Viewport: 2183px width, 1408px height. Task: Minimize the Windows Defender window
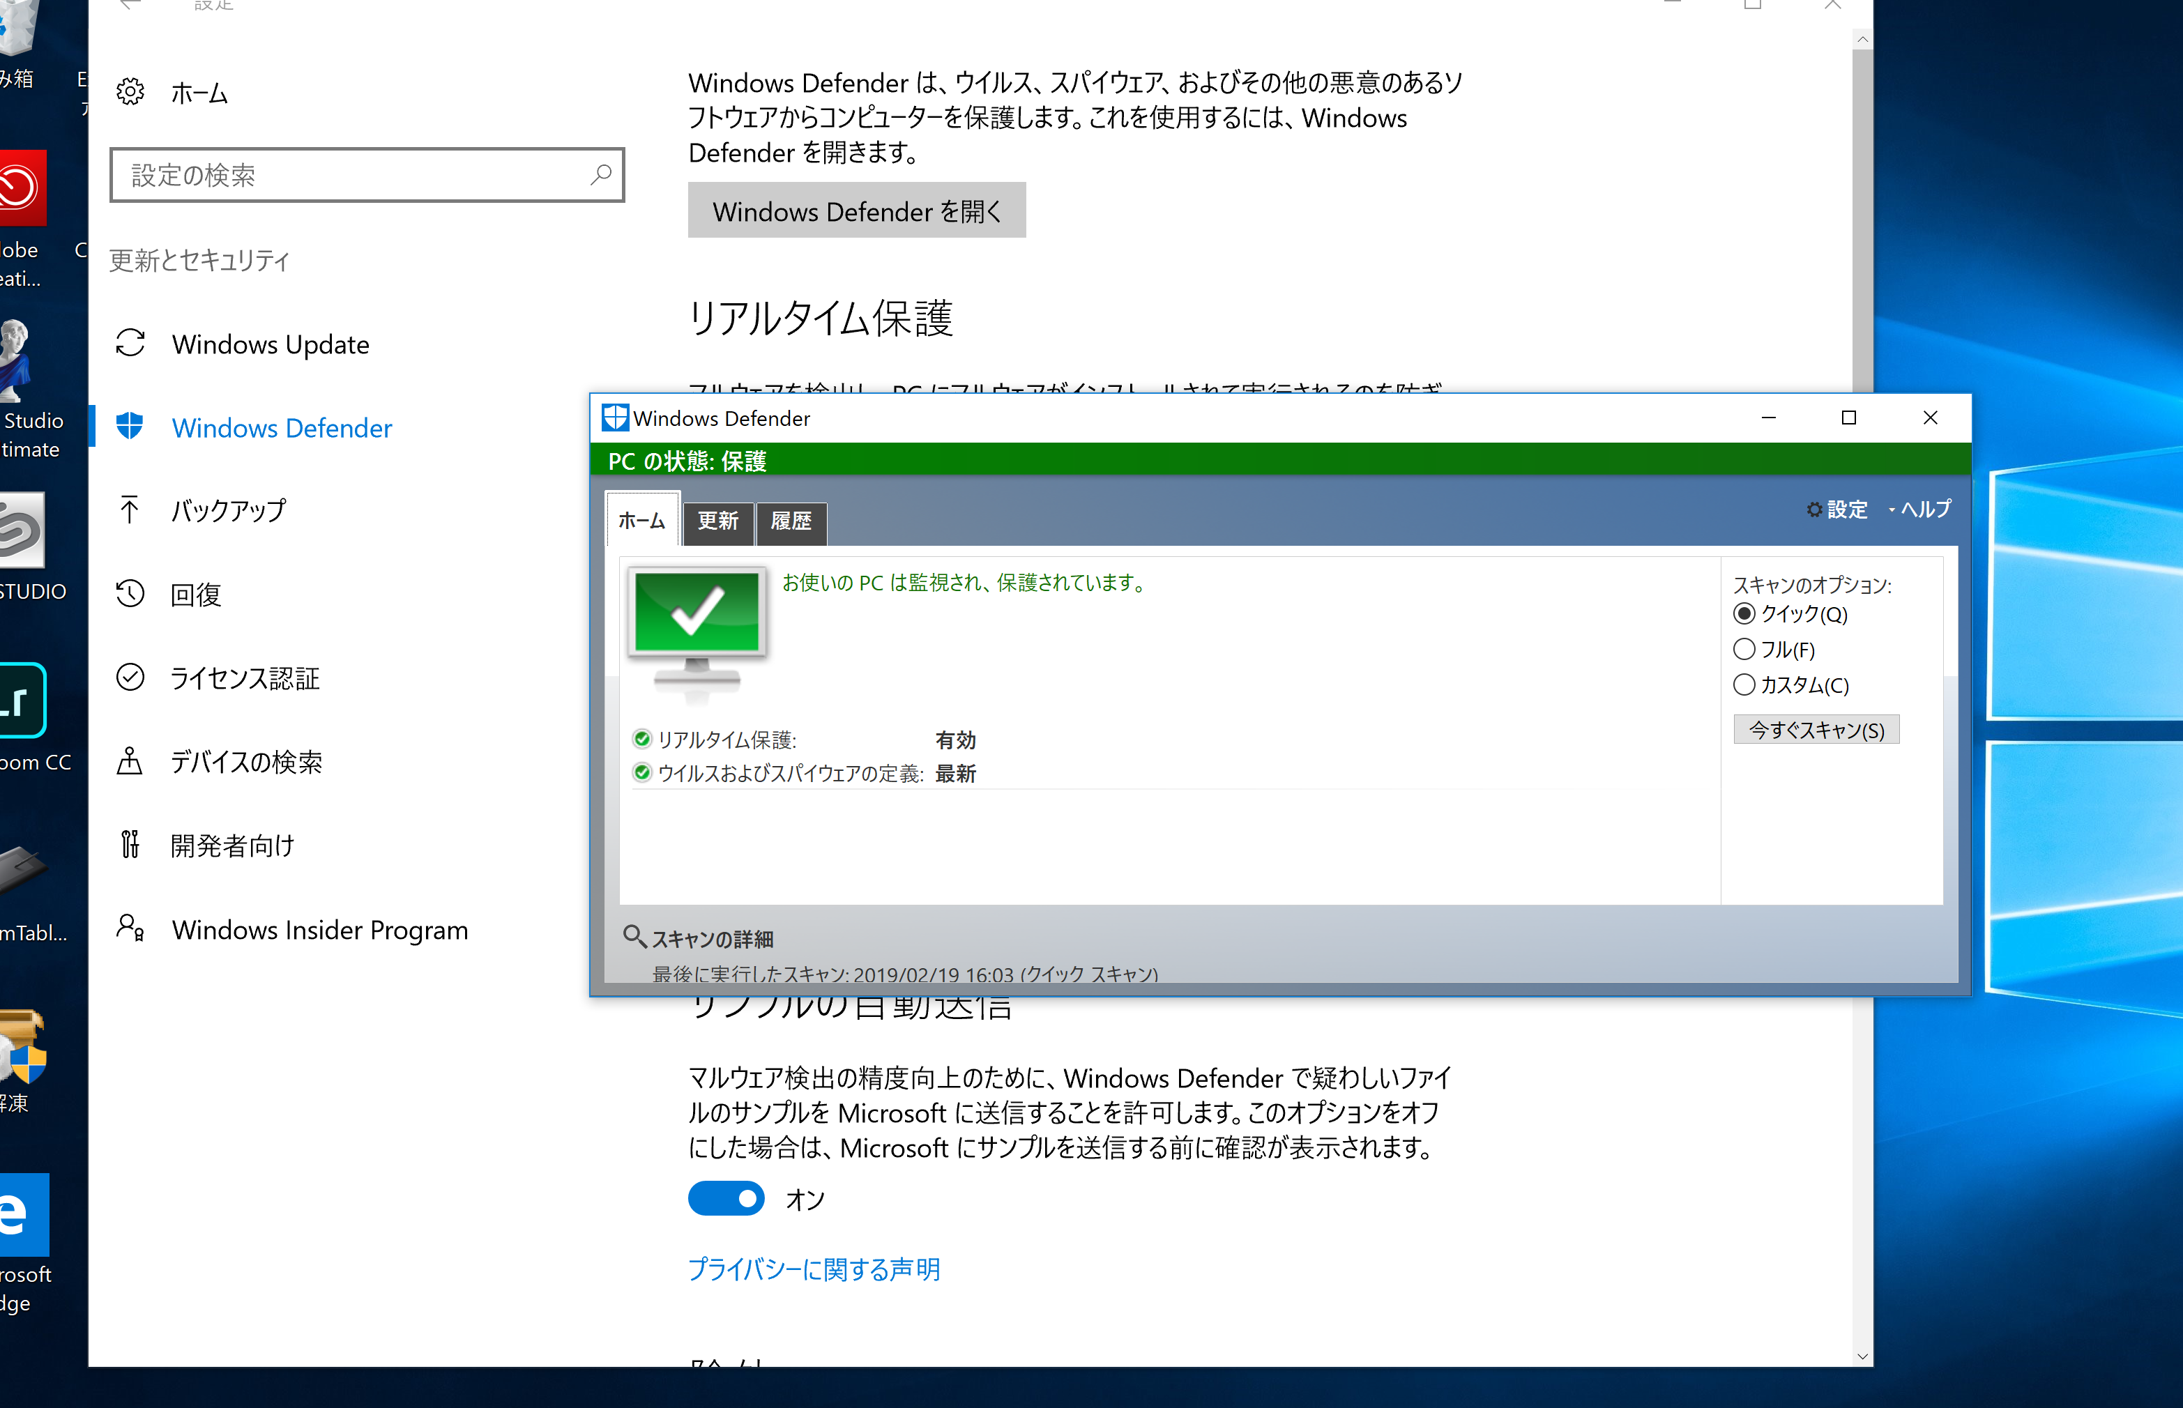point(1769,418)
